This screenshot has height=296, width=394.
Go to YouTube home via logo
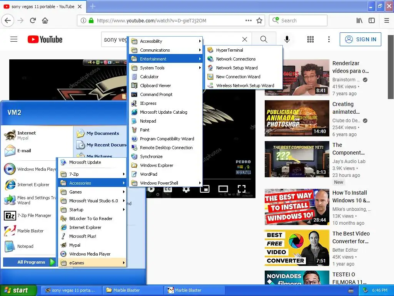click(45, 39)
